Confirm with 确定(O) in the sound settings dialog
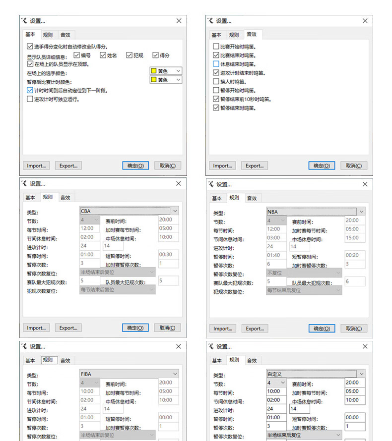 click(x=322, y=165)
